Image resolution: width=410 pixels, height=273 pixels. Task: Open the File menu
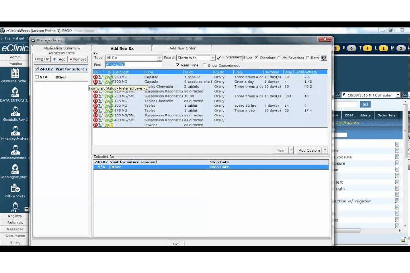(7, 38)
